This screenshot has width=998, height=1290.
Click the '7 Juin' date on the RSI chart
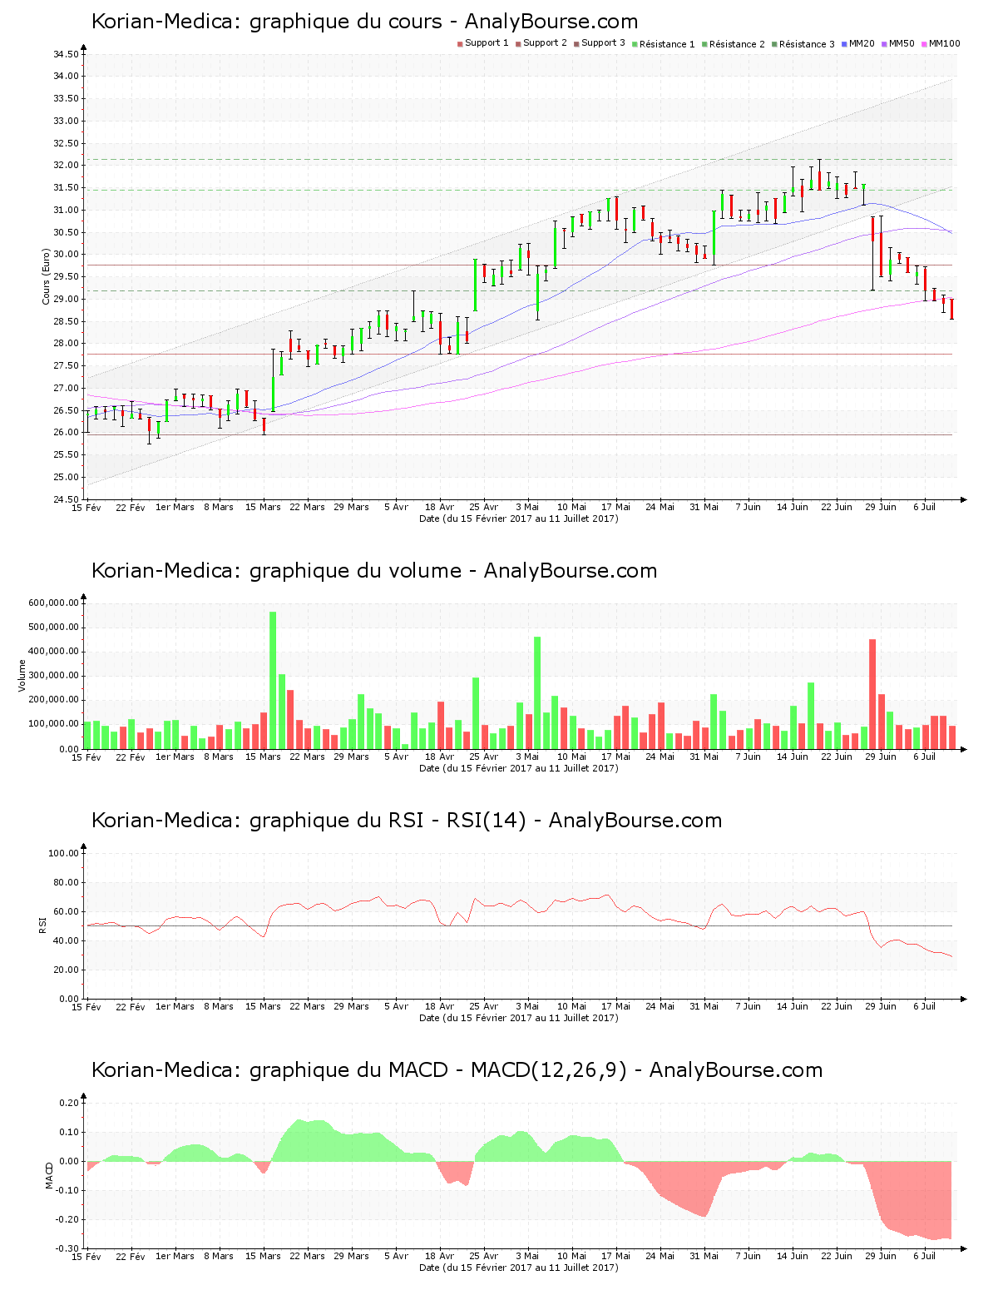click(x=748, y=1006)
